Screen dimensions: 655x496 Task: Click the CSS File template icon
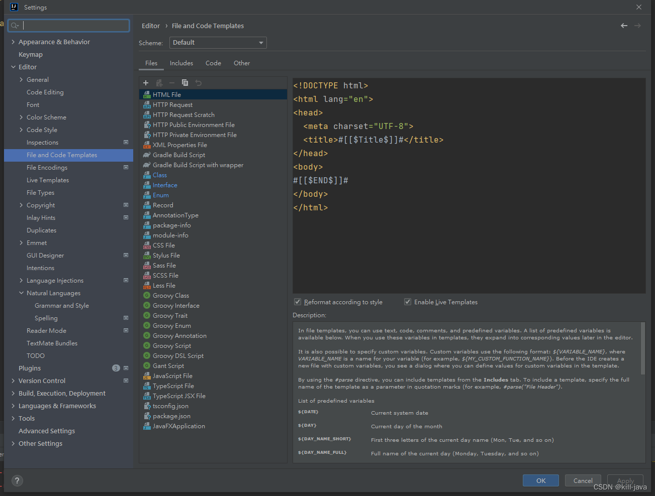[147, 245]
